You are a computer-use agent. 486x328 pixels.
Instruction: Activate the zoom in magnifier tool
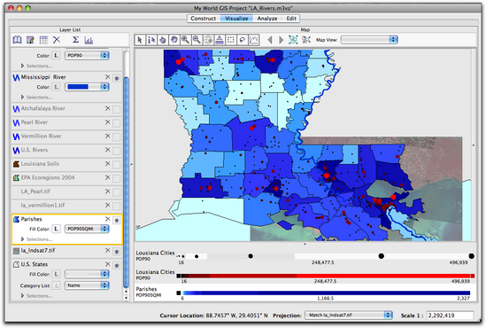185,40
